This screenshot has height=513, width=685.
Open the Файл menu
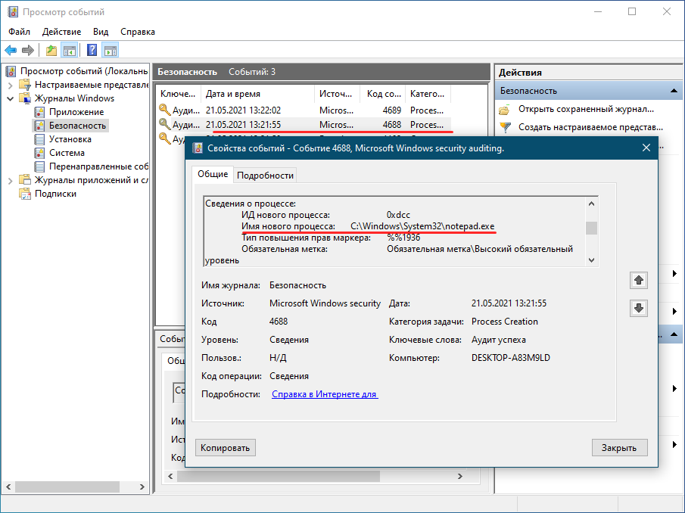19,32
